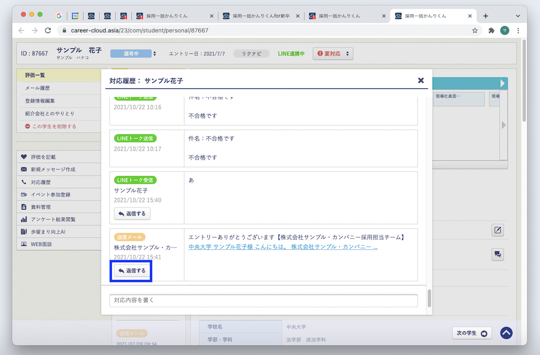
Task: Click the page scrollbar on the right
Action: 524,81
